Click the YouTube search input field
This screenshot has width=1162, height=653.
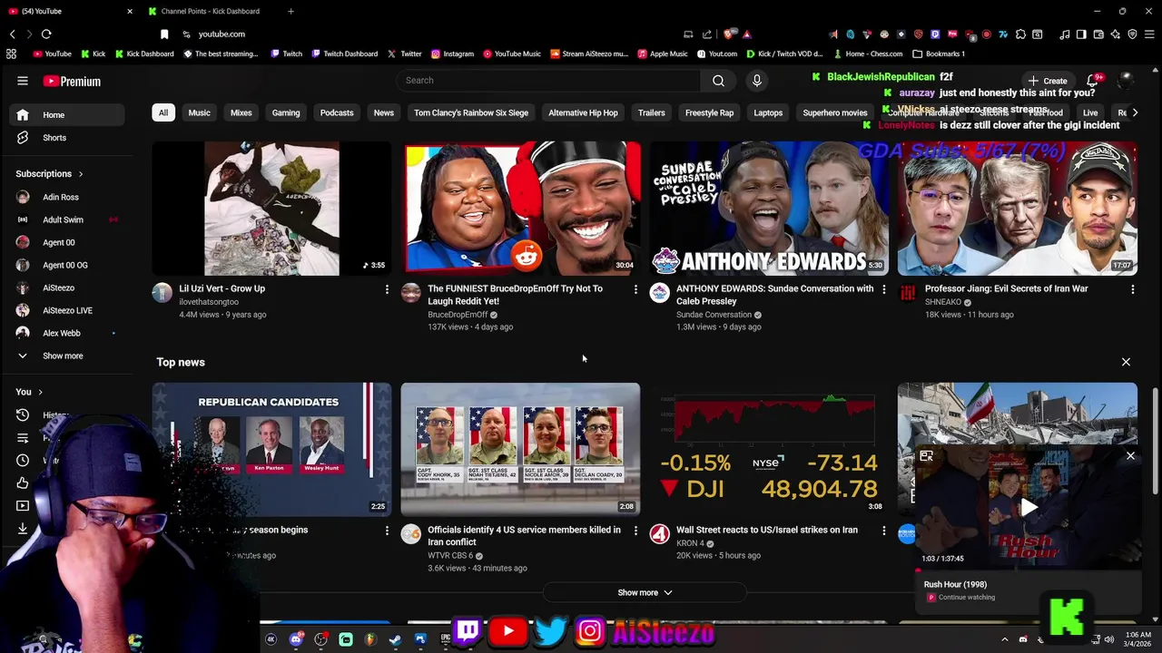click(x=547, y=81)
